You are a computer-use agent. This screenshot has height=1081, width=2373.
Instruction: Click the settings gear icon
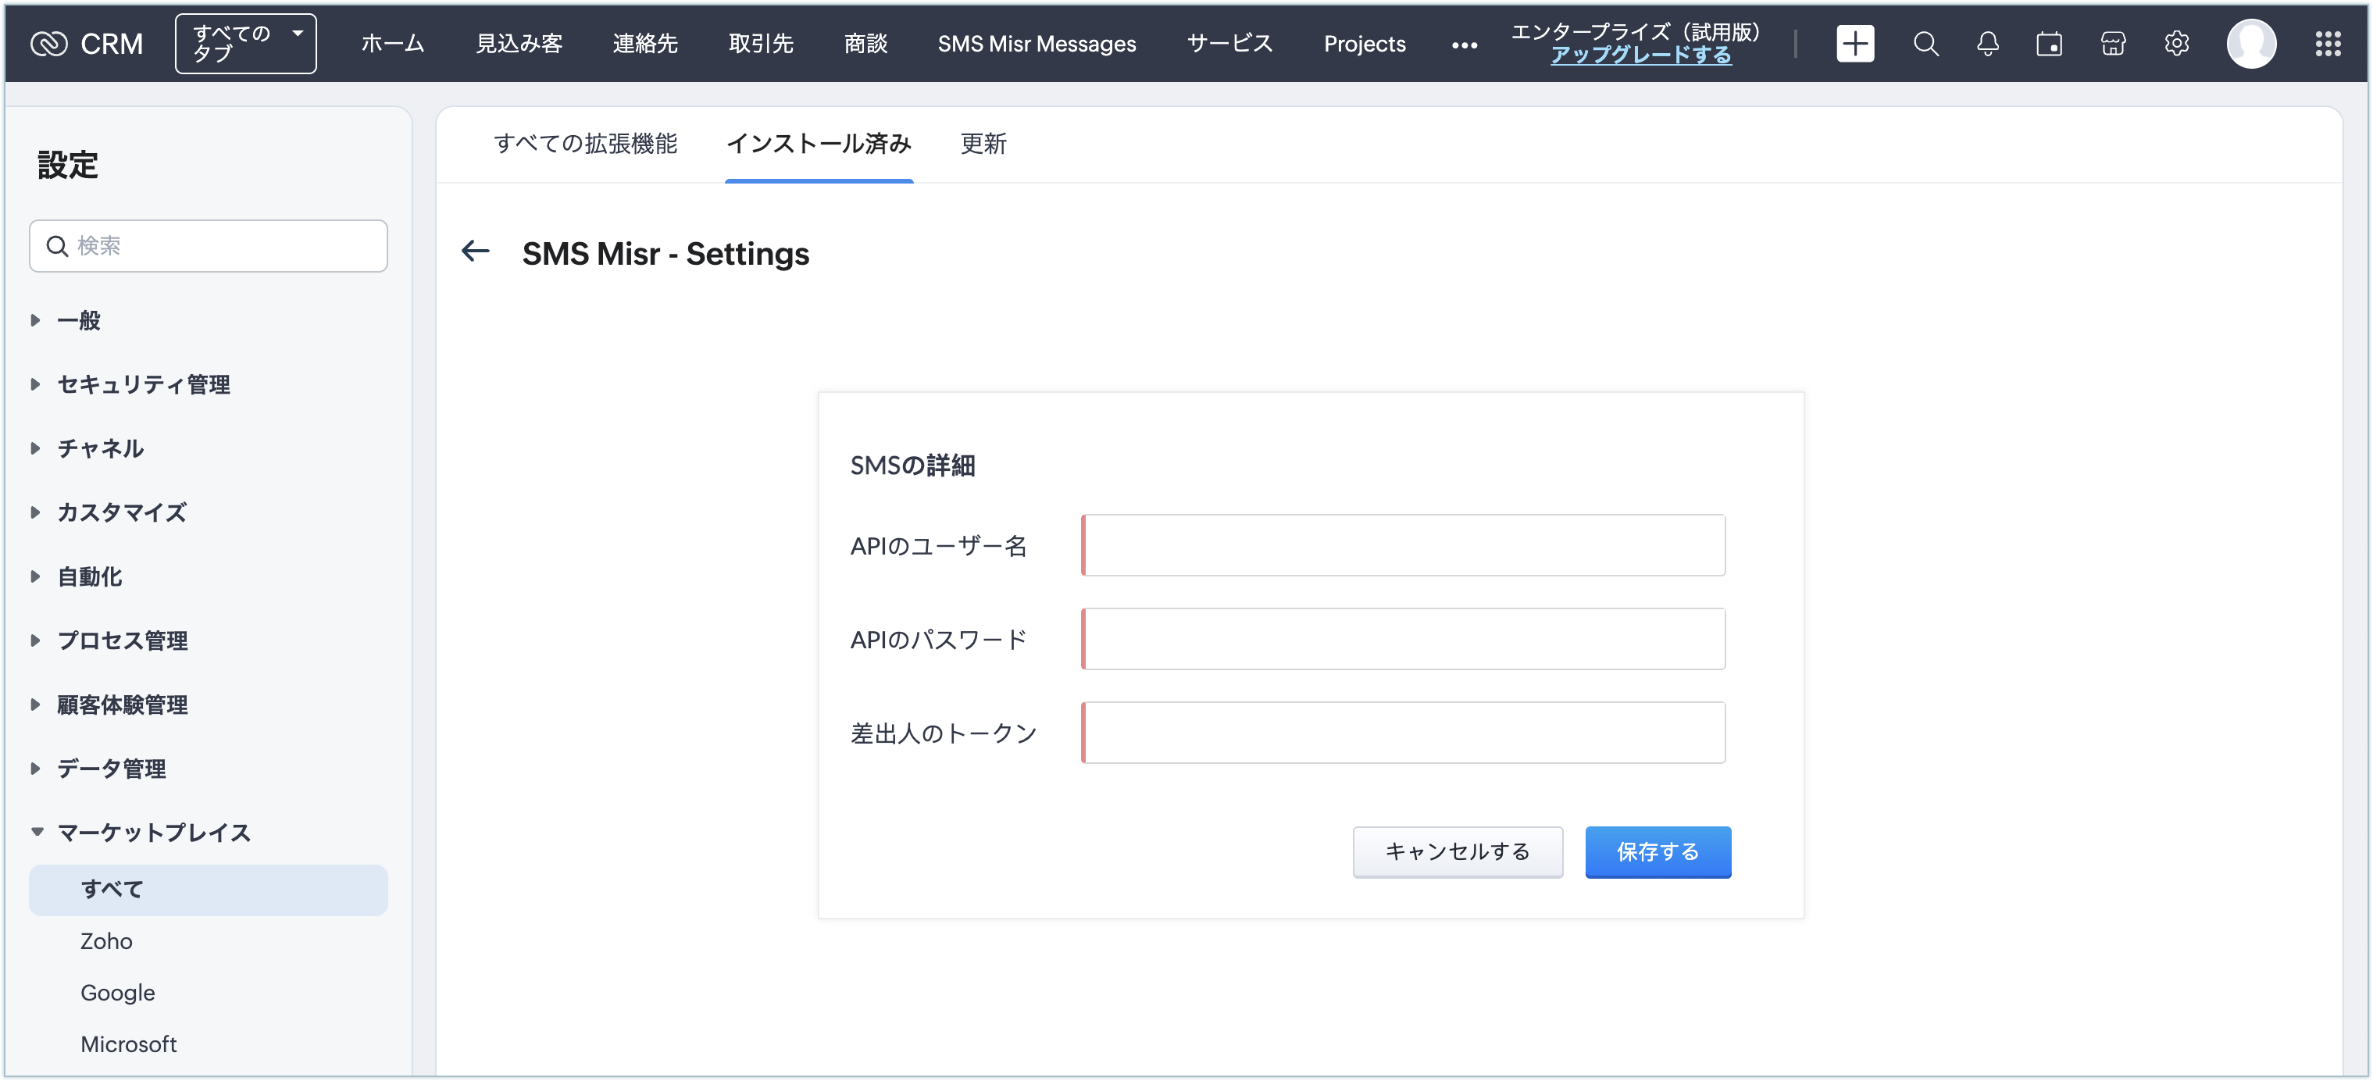tap(2177, 43)
